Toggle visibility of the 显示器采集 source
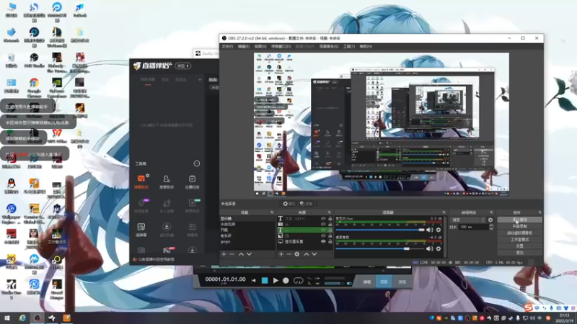Image resolution: width=577 pixels, height=324 pixels. pos(323,241)
